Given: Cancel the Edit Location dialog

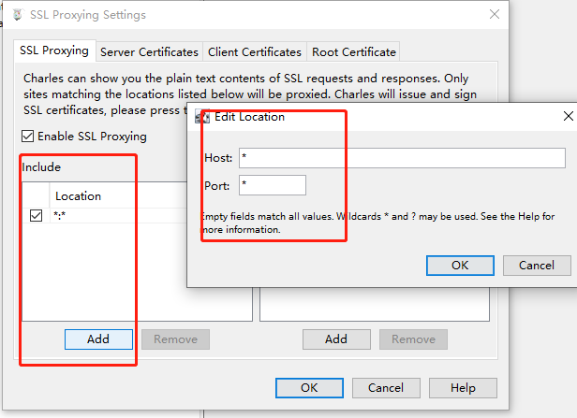Looking at the screenshot, I should [x=537, y=265].
